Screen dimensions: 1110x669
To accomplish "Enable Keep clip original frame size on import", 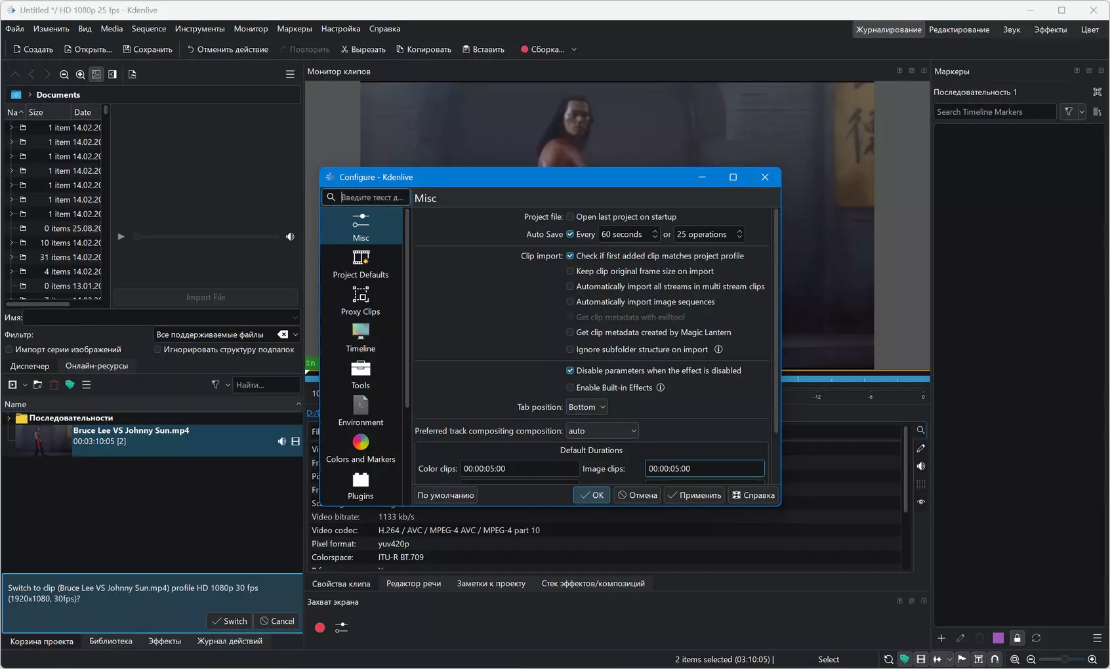I will (x=570, y=272).
